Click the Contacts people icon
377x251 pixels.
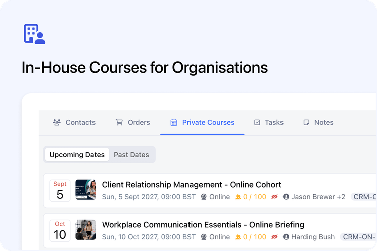tap(57, 122)
